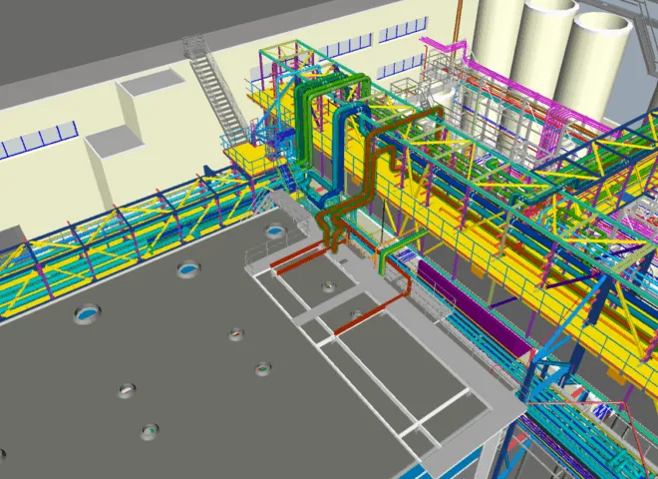The height and width of the screenshot is (479, 658).
Task: Click the row of blue windows on left wall
Action: point(38,140)
